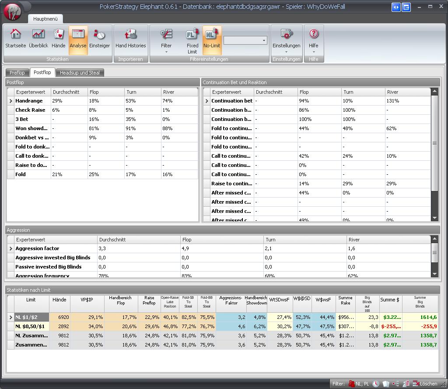Select the Check Raise row

102,110
